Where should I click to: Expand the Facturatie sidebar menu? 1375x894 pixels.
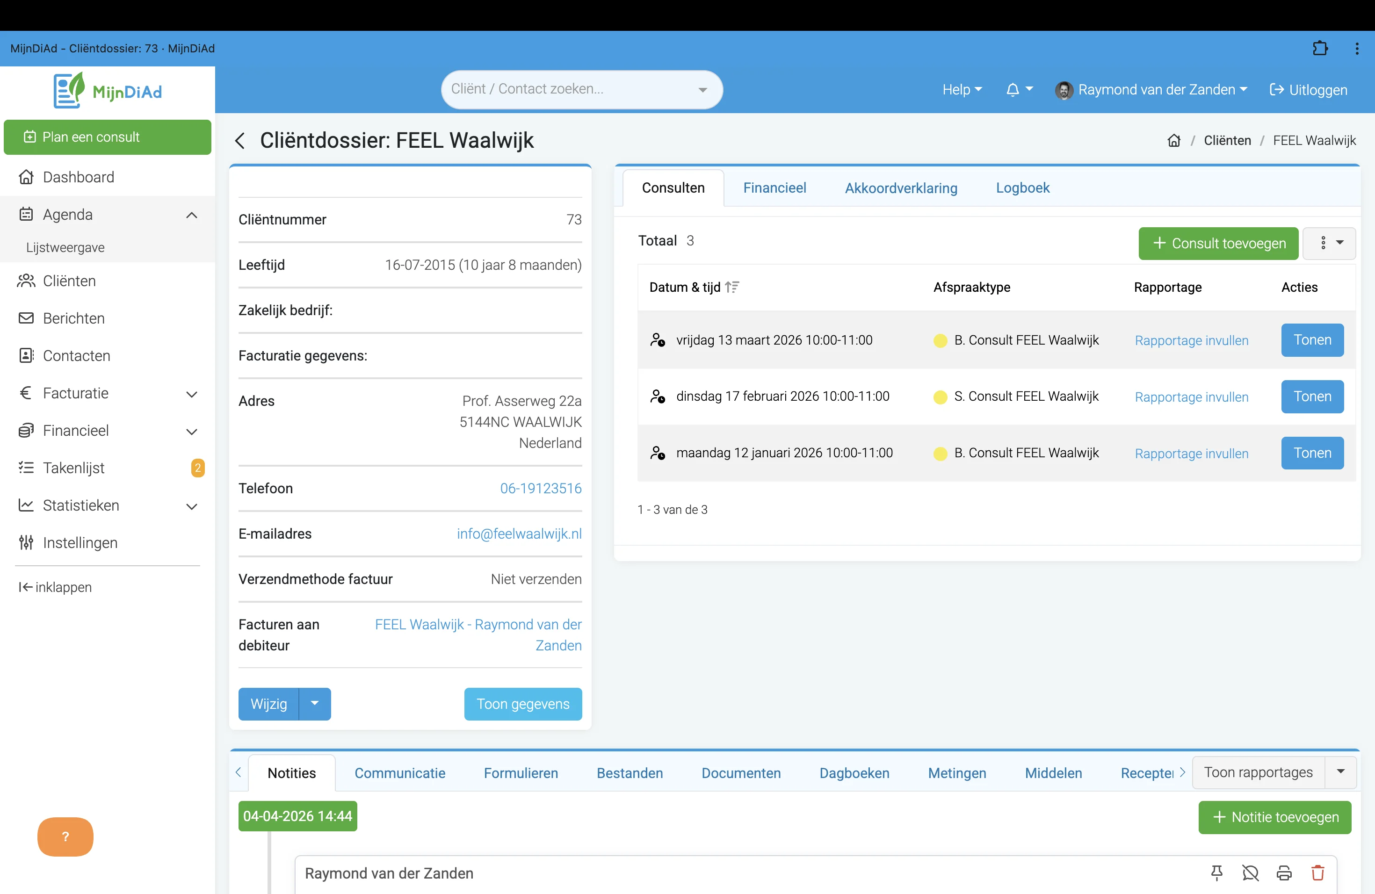pos(192,394)
